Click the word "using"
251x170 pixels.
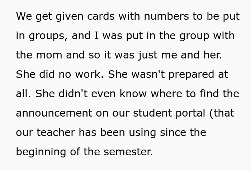click(142, 132)
